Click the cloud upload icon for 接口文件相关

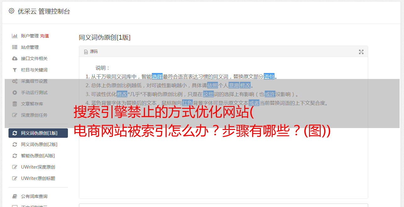click(x=14, y=59)
